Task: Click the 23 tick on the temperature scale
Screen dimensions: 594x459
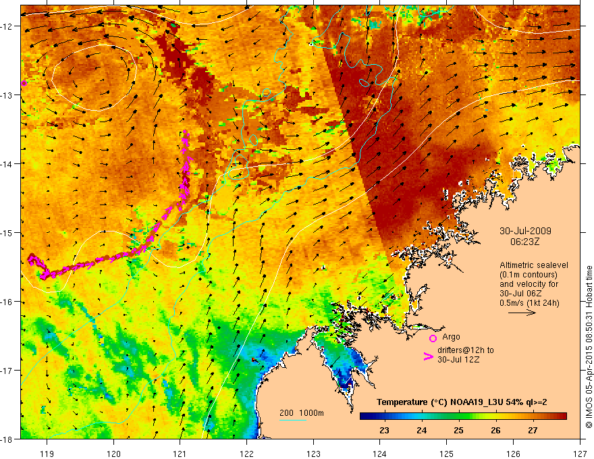Action: [384, 430]
